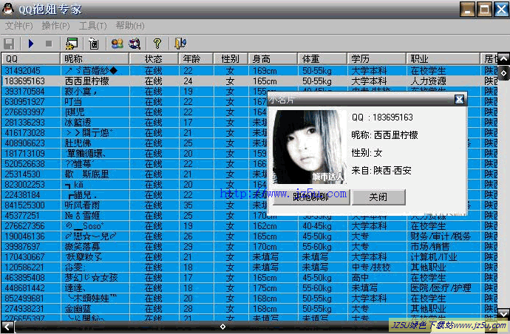
Task: Open the favorites window icon with star
Action: 72,44
